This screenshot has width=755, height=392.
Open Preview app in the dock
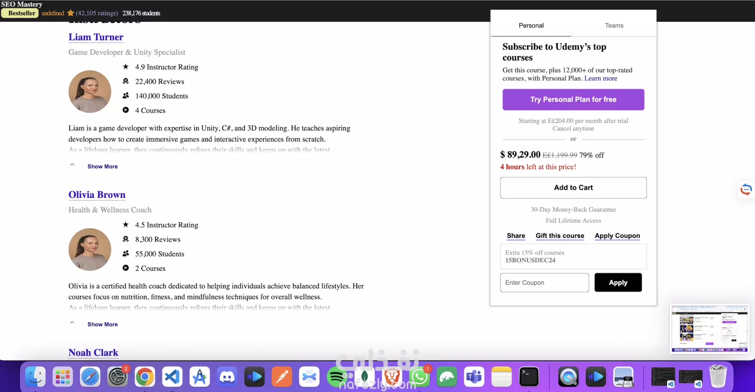tap(623, 377)
